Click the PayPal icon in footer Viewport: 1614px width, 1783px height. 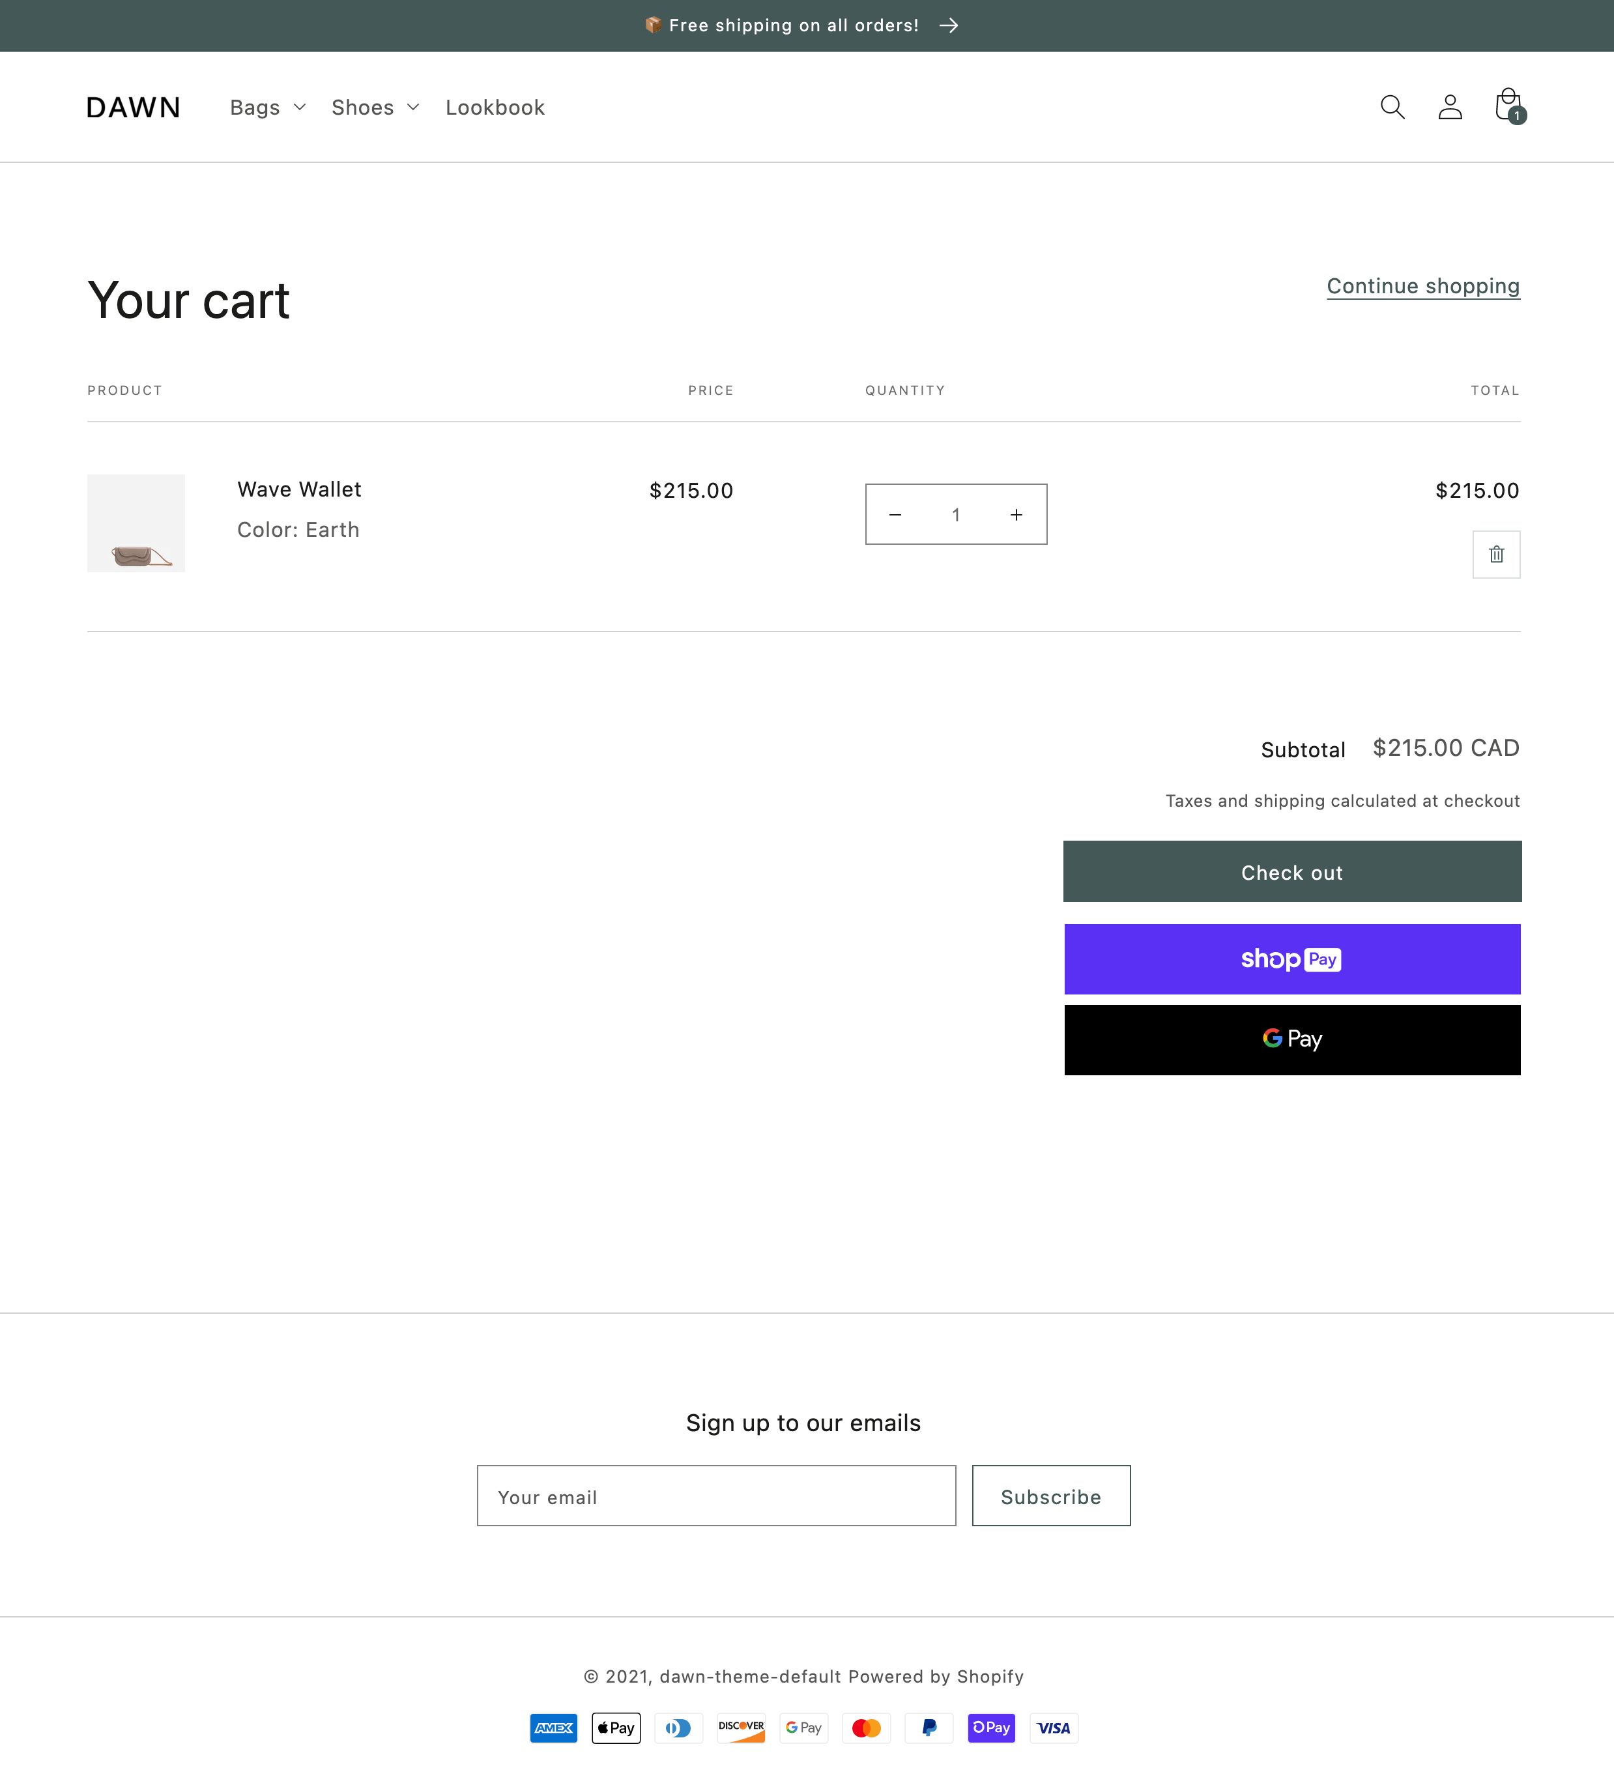(929, 1727)
